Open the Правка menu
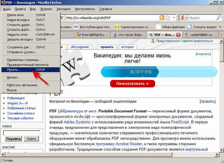This screenshot has height=163, width=224. 20,9
